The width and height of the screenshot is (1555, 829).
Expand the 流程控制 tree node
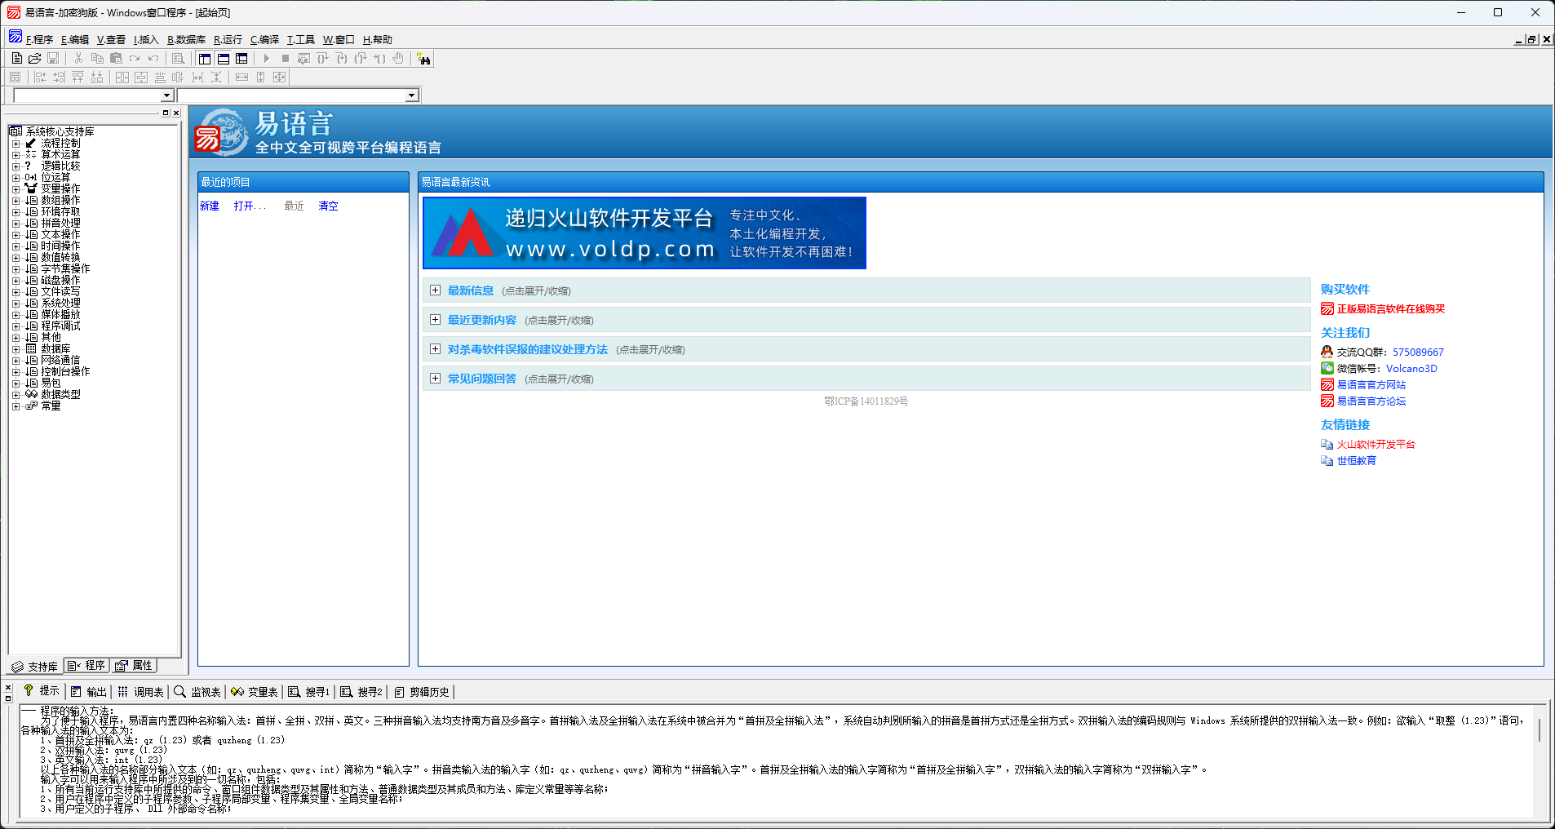pos(16,144)
